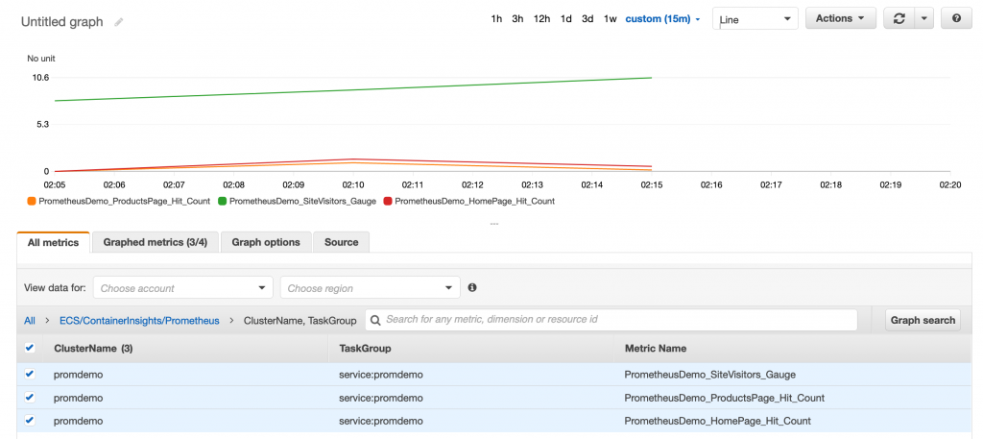Open ECS/ContainerInsights/Prometheus breadcrumb link
Image resolution: width=983 pixels, height=439 pixels.
(139, 321)
